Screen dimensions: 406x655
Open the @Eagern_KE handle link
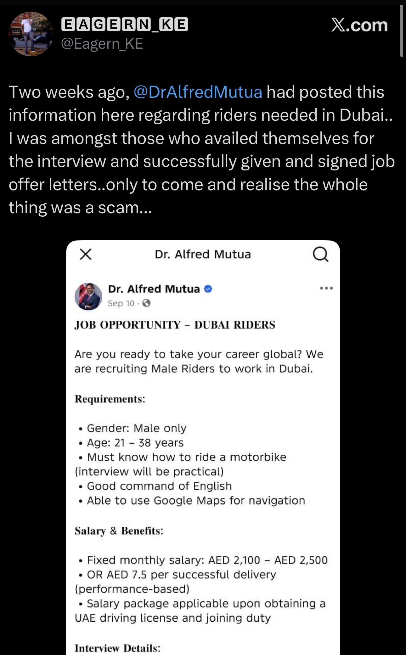(x=102, y=44)
